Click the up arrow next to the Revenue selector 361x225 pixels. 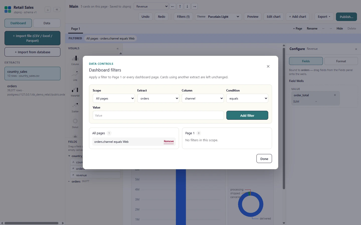180,6
